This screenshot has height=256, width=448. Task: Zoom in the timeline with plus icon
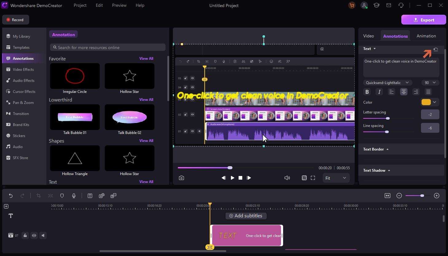[437, 196]
